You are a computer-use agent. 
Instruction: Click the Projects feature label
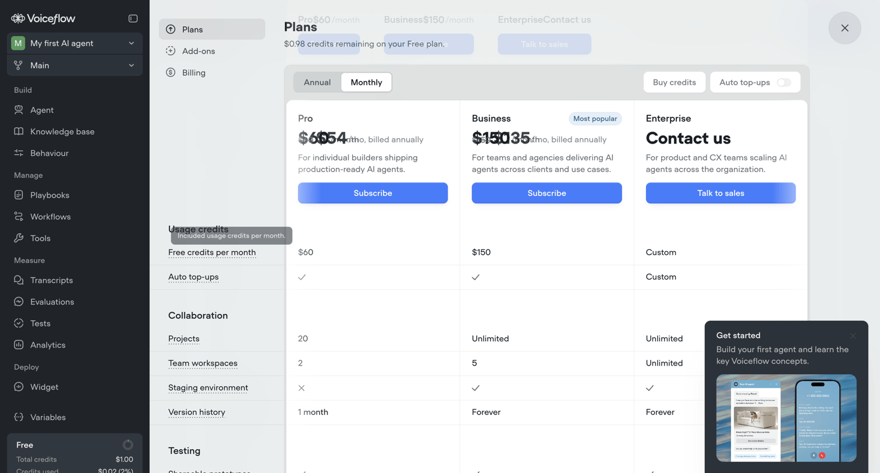(184, 338)
